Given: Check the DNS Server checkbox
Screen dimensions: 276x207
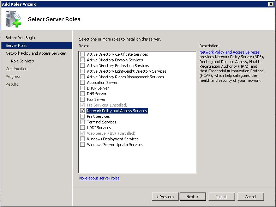Looking at the screenshot, I should tap(82, 93).
